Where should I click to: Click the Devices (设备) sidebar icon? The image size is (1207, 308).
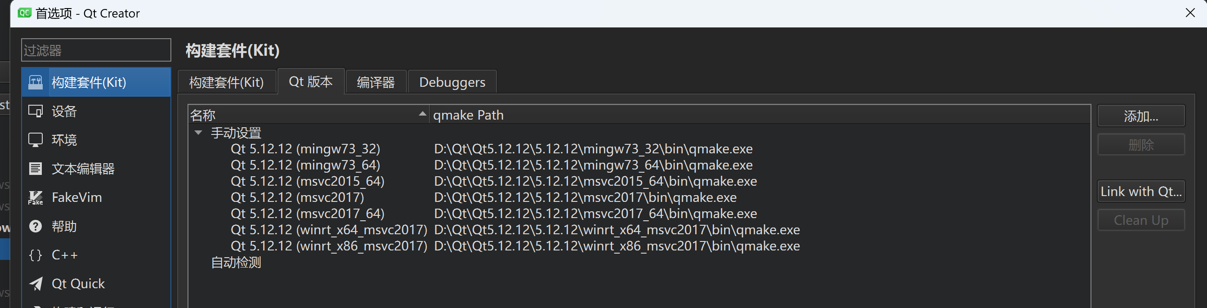(x=36, y=111)
